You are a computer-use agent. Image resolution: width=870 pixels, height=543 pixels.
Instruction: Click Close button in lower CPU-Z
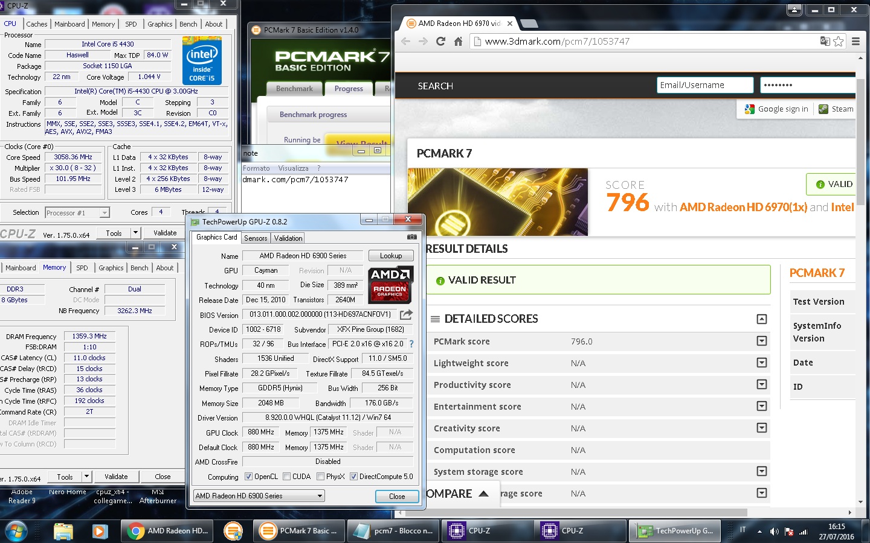tap(163, 477)
